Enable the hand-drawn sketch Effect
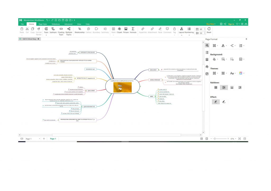 224,102
